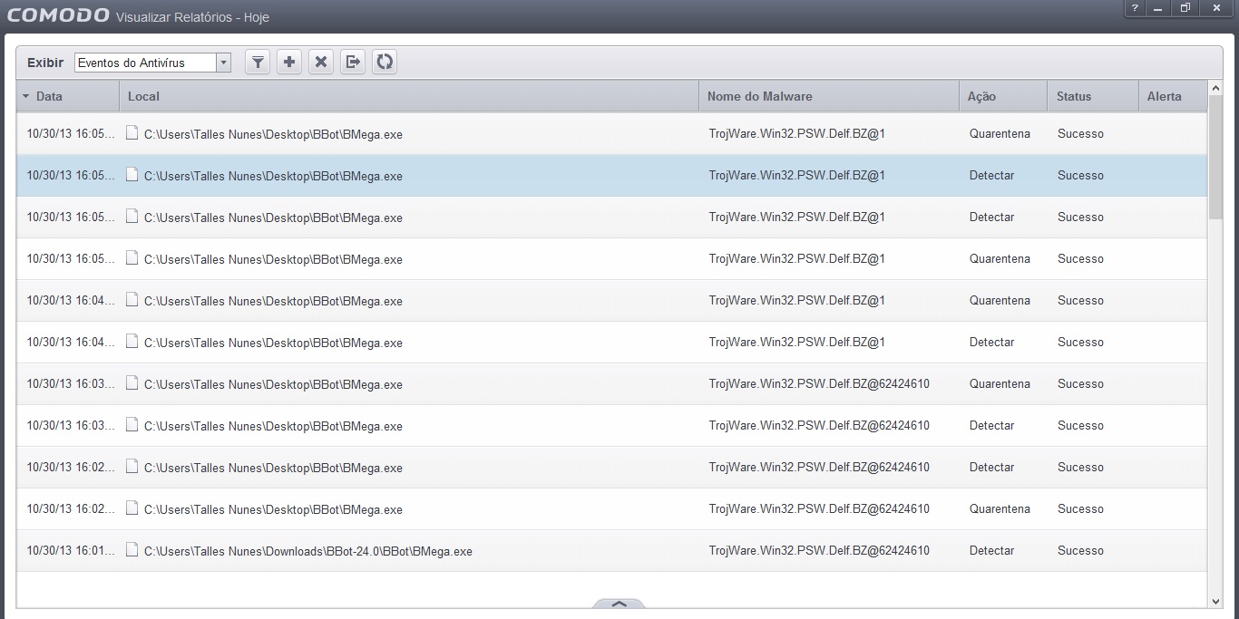Click the scroll up arrow at list top
The height and width of the screenshot is (619, 1239).
coord(1215,89)
